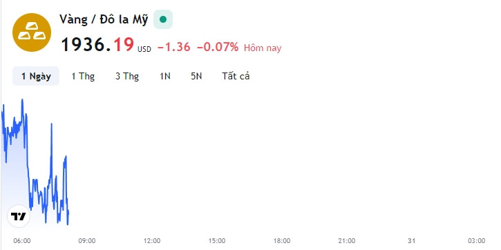Viewport: 501px width, 250px height.
Task: Click the 31 date axis marker
Action: [x=411, y=241]
